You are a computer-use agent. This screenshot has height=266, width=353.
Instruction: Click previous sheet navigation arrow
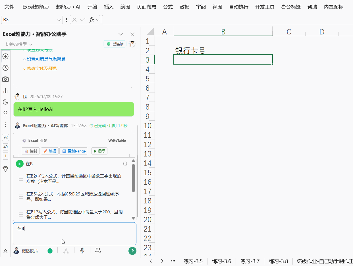[150, 261]
